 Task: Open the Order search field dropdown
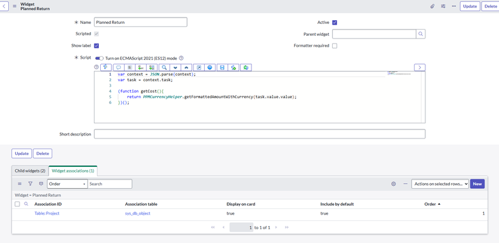point(67,184)
